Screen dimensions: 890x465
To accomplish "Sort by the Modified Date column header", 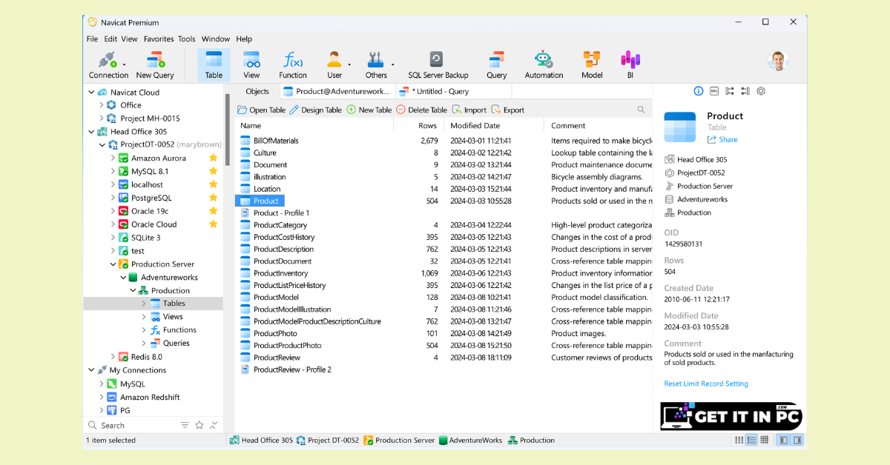I will tap(495, 126).
